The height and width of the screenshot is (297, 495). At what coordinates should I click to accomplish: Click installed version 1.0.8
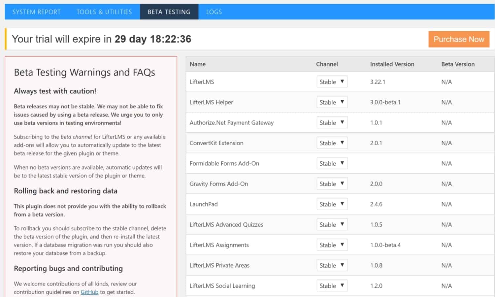pos(376,266)
